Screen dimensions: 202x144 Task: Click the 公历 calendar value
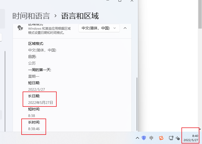pyautogui.click(x=32, y=63)
